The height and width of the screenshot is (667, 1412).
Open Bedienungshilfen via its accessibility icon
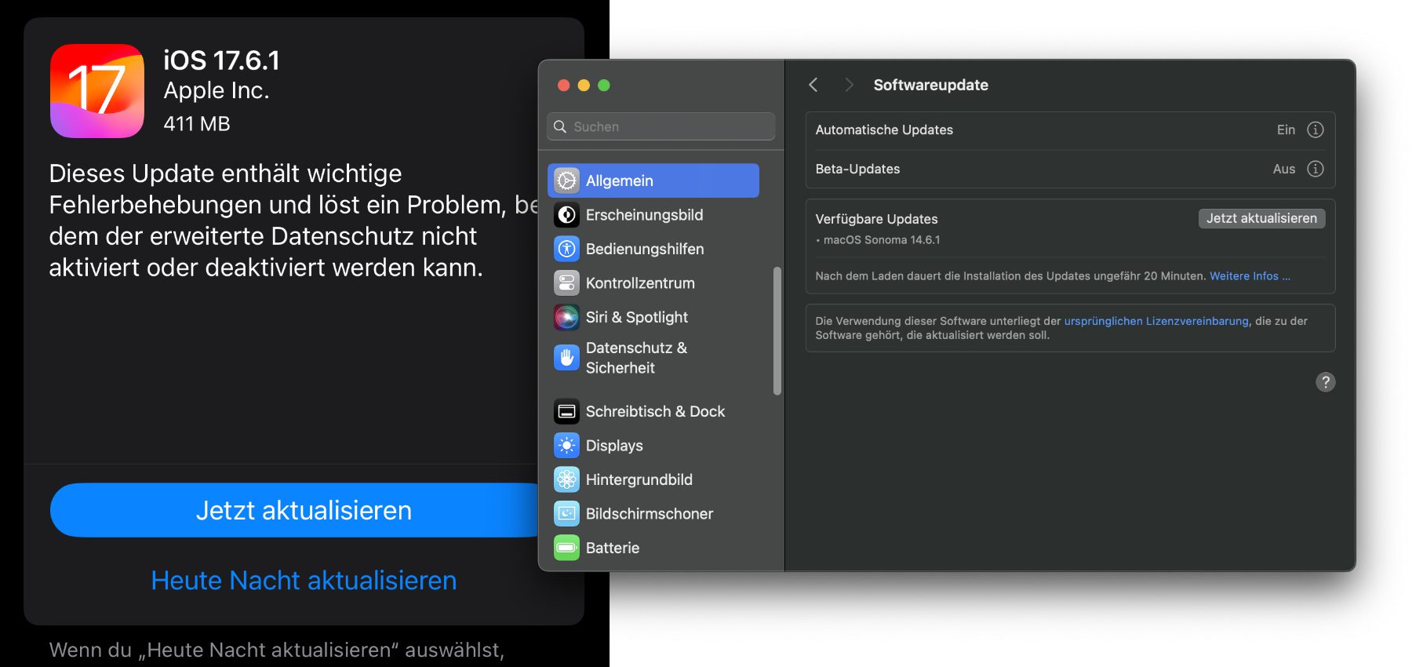(x=566, y=250)
